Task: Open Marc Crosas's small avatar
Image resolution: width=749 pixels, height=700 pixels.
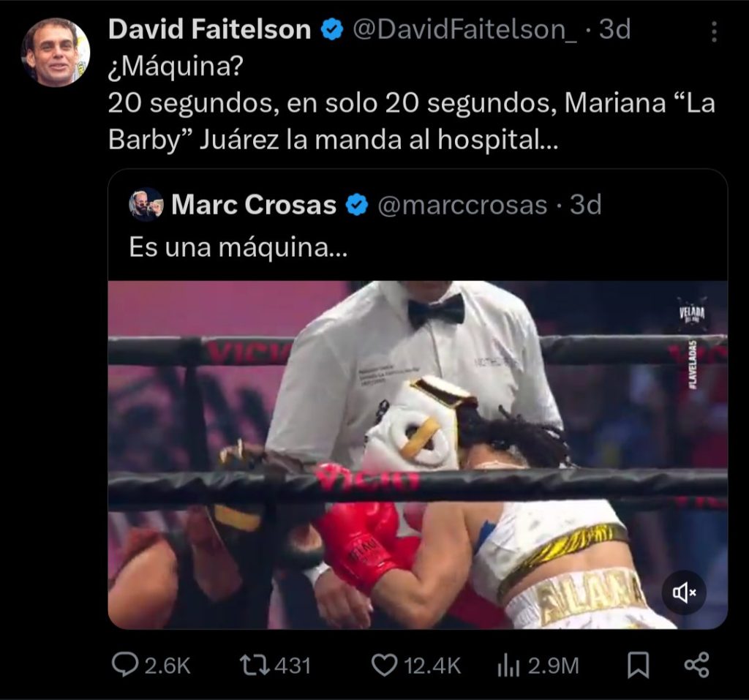Action: (x=146, y=205)
